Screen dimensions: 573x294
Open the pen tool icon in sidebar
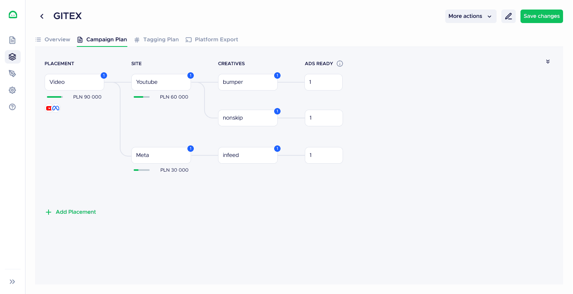tap(12, 73)
